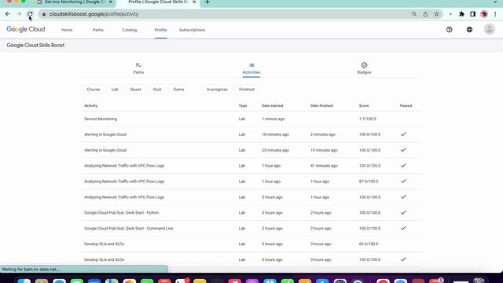The height and width of the screenshot is (283, 503).
Task: Click the Passed column header
Action: click(406, 105)
